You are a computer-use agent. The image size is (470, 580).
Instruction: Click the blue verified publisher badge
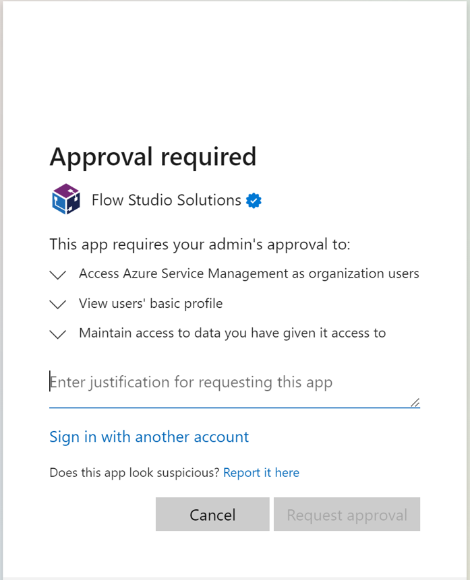pos(254,201)
